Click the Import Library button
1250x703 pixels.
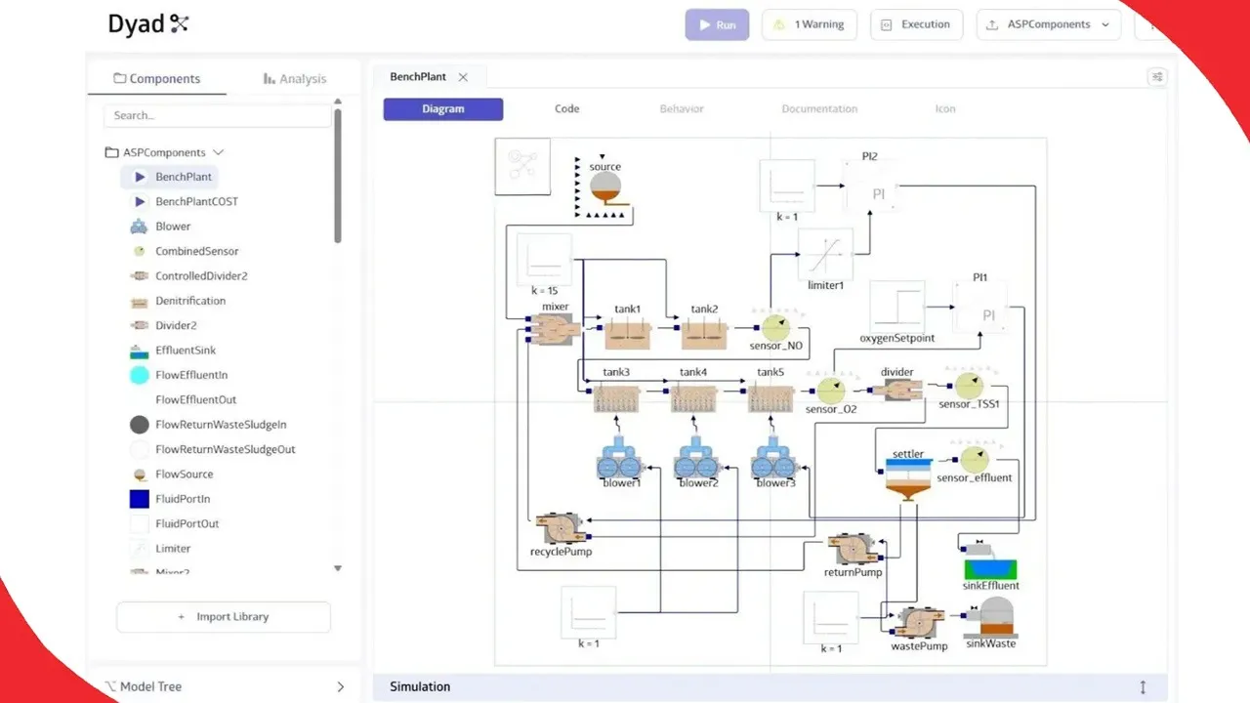coord(223,616)
